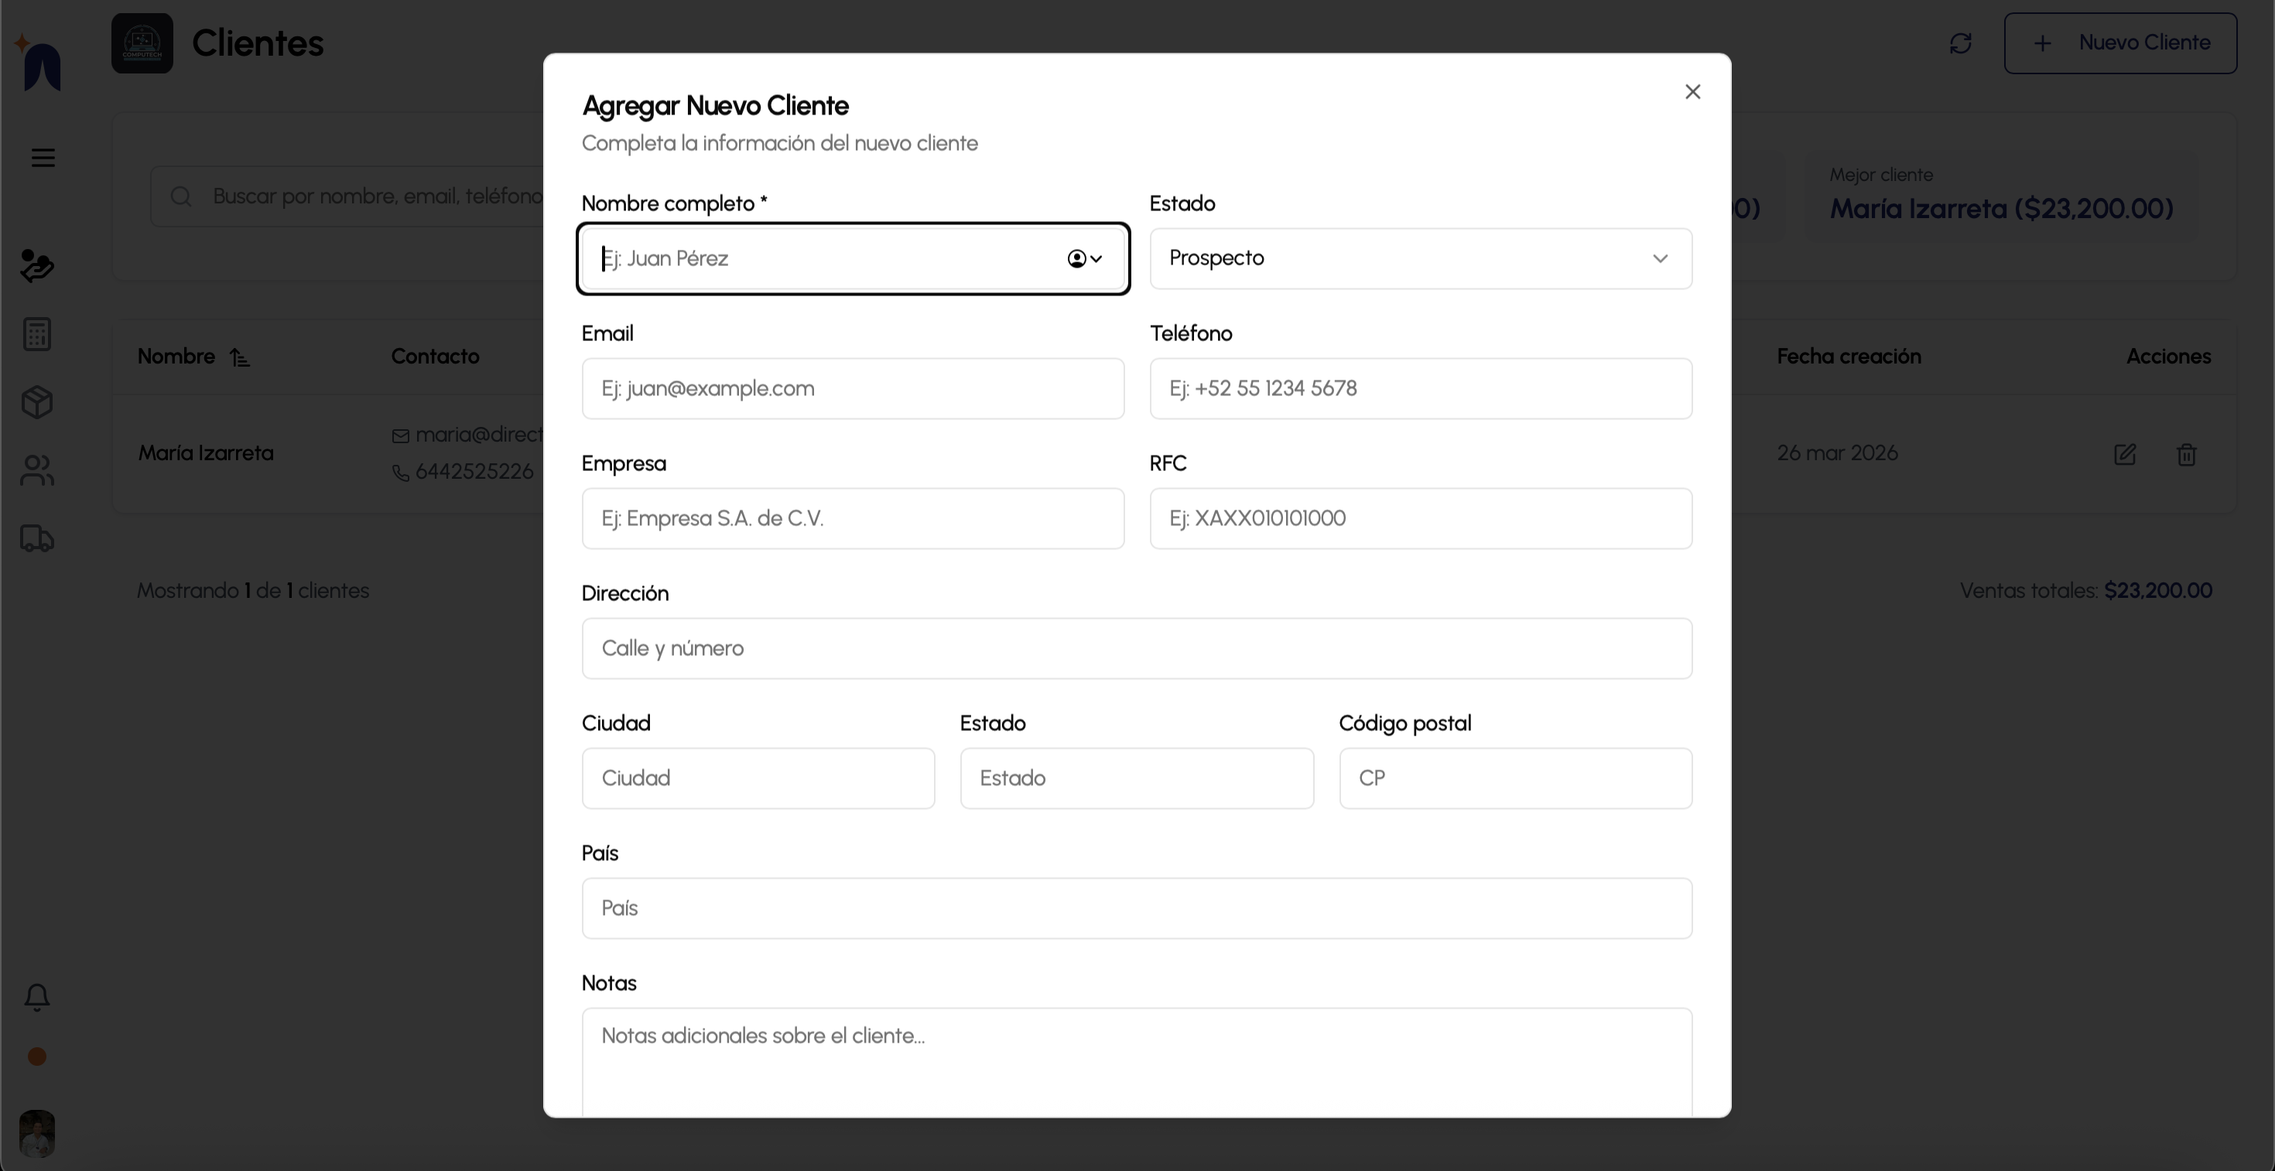This screenshot has height=1171, width=2275.
Task: Click the Notas text area
Action: 1136,1059
